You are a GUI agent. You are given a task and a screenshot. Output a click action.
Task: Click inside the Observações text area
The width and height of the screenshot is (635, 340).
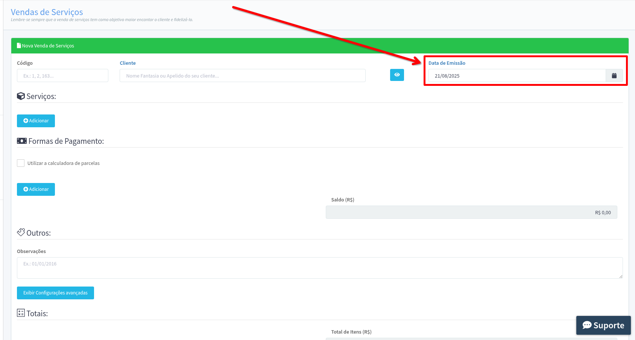(x=319, y=268)
